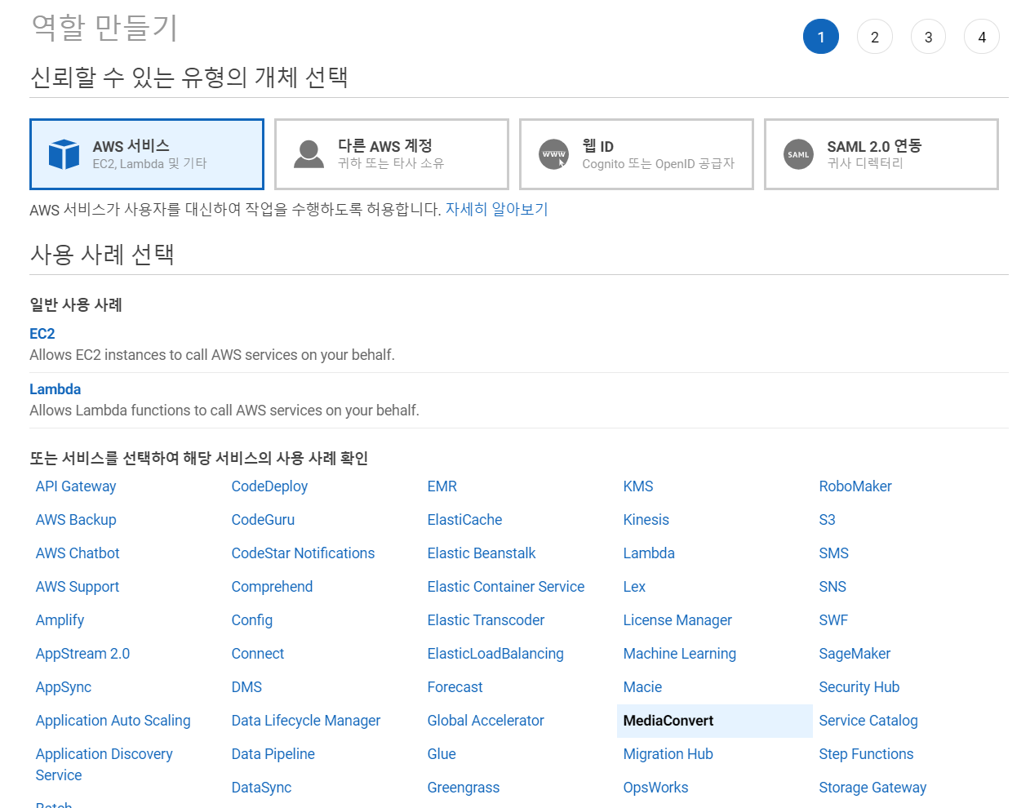The image size is (1030, 808).
Task: Select Migration Hub service
Action: tap(668, 754)
